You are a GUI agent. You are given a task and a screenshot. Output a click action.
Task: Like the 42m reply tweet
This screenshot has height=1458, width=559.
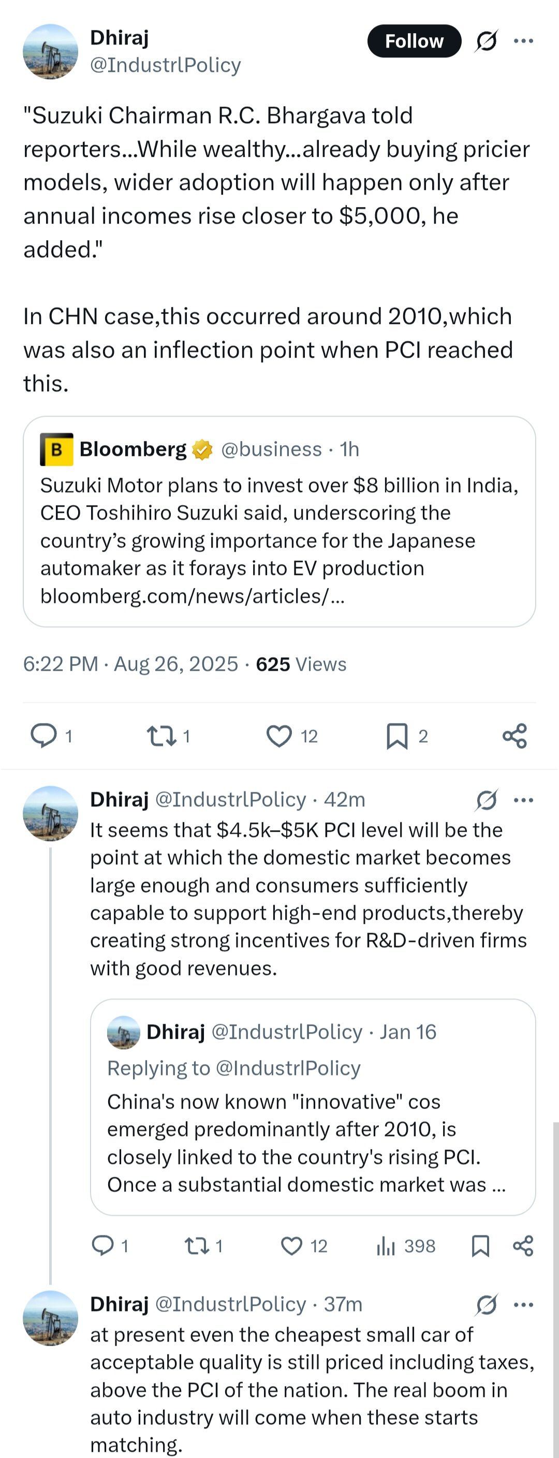[x=292, y=1246]
